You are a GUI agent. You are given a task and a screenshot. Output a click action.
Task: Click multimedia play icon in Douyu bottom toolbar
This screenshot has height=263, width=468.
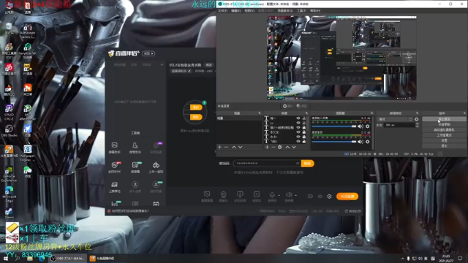click(257, 194)
